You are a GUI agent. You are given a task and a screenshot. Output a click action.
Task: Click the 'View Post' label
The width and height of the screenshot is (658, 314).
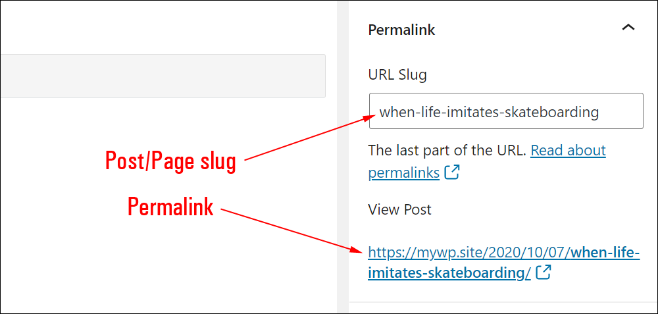click(x=399, y=209)
